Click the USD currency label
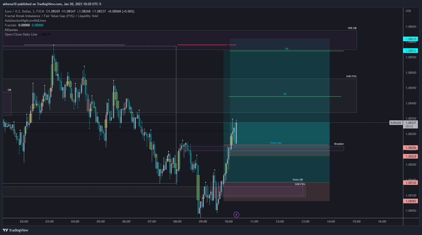This screenshot has width=422, height=235. coord(408,11)
